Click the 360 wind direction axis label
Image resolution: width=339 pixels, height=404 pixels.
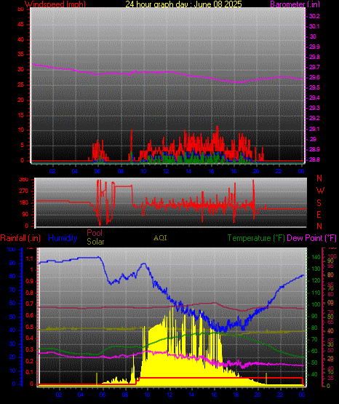pos(24,180)
